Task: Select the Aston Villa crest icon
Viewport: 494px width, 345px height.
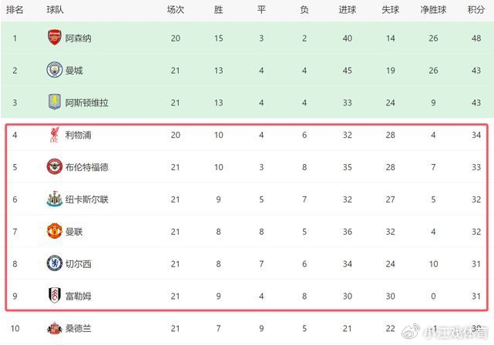Action: click(54, 102)
